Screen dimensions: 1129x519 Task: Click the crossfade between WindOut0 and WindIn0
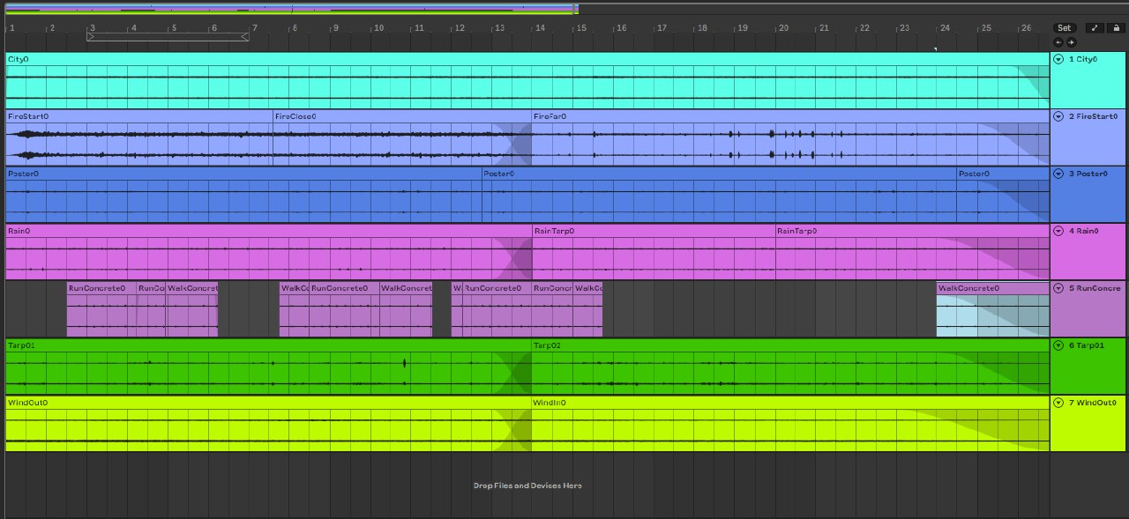(512, 431)
